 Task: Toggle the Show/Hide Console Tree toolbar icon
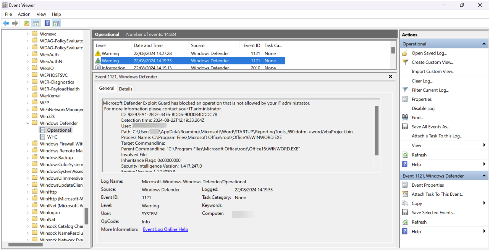[x=36, y=23]
